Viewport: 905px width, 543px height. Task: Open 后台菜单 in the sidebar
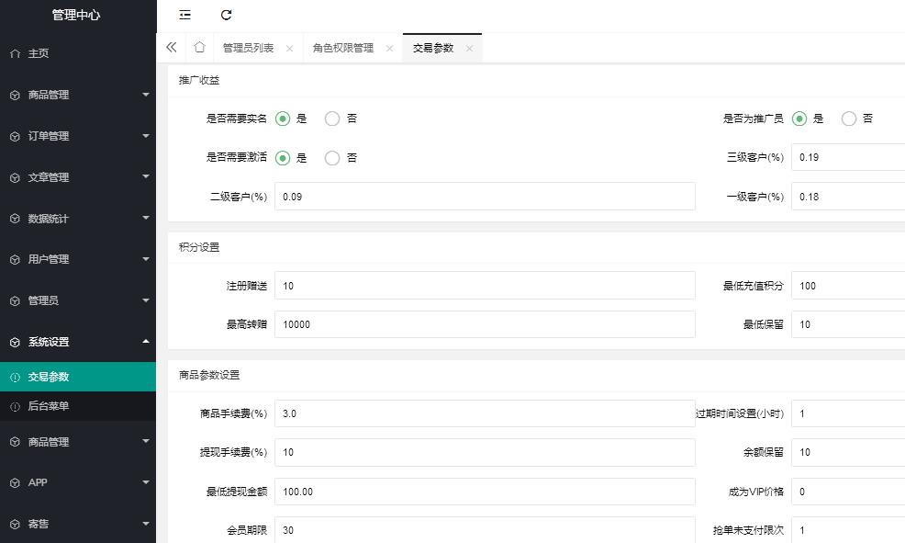tap(48, 406)
